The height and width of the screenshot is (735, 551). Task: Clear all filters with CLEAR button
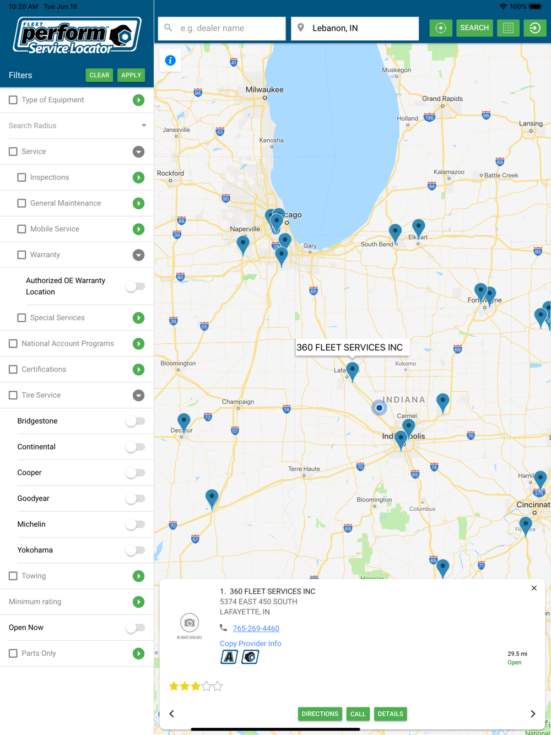point(99,75)
